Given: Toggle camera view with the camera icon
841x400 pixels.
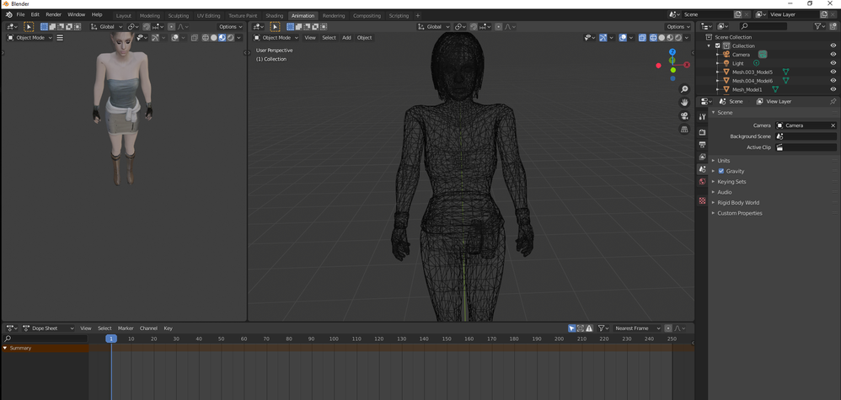Looking at the screenshot, I should [684, 116].
